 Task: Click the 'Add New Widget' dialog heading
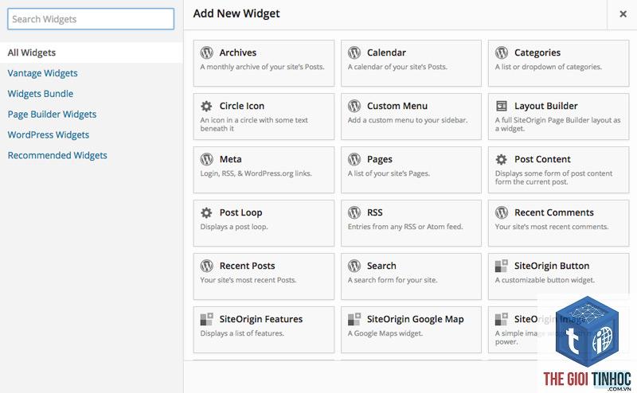pyautogui.click(x=236, y=14)
